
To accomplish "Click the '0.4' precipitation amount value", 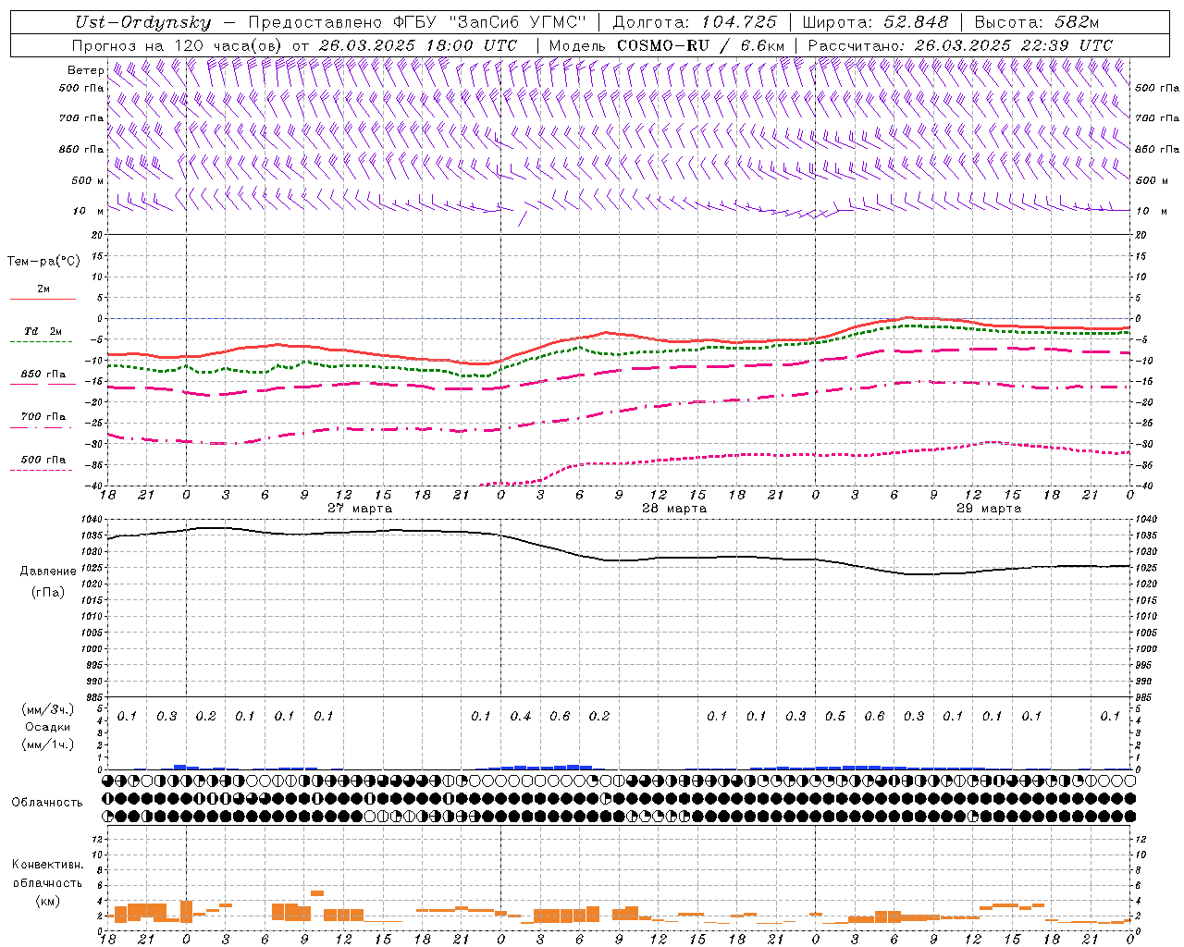I will pyautogui.click(x=521, y=717).
